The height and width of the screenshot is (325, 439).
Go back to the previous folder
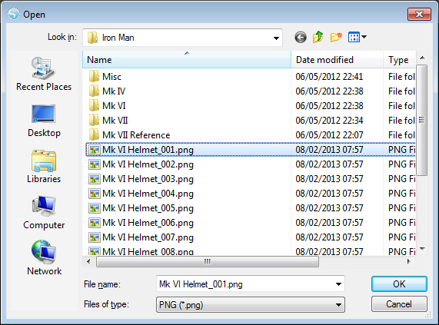tap(301, 37)
